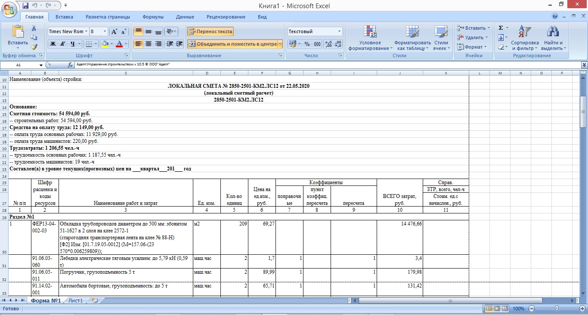Image resolution: width=588 pixels, height=315 pixels.
Task: Switch to Вставка ribbon tab
Action: click(x=64, y=17)
